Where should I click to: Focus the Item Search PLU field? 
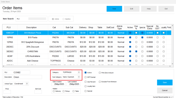[37, 19]
